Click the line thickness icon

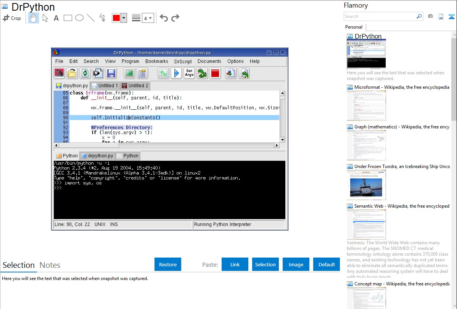pyautogui.click(x=136, y=18)
